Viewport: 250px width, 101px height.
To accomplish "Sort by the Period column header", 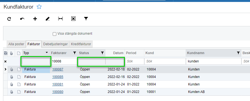I will tap(134, 53).
